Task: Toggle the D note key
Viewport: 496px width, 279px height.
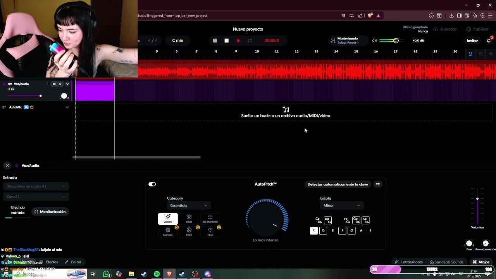Action: click(x=323, y=231)
